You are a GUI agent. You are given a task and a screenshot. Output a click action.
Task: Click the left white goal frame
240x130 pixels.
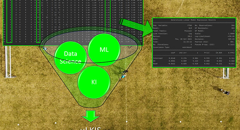pyautogui.click(x=9, y=62)
